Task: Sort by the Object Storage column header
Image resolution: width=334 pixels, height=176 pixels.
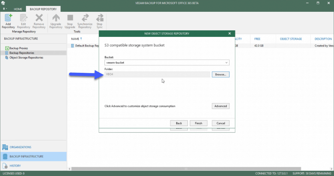Action: pos(291,39)
